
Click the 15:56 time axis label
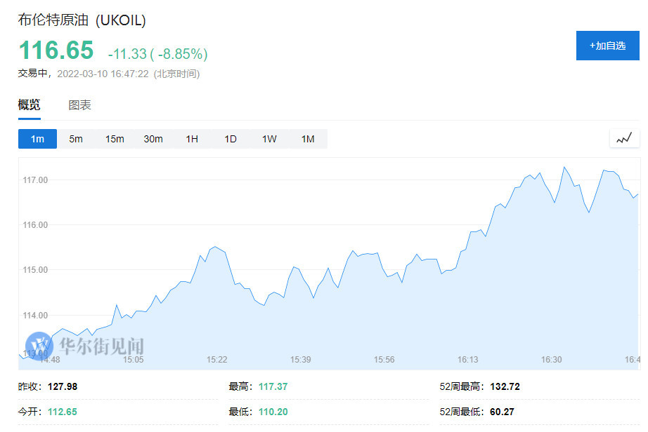coord(384,360)
